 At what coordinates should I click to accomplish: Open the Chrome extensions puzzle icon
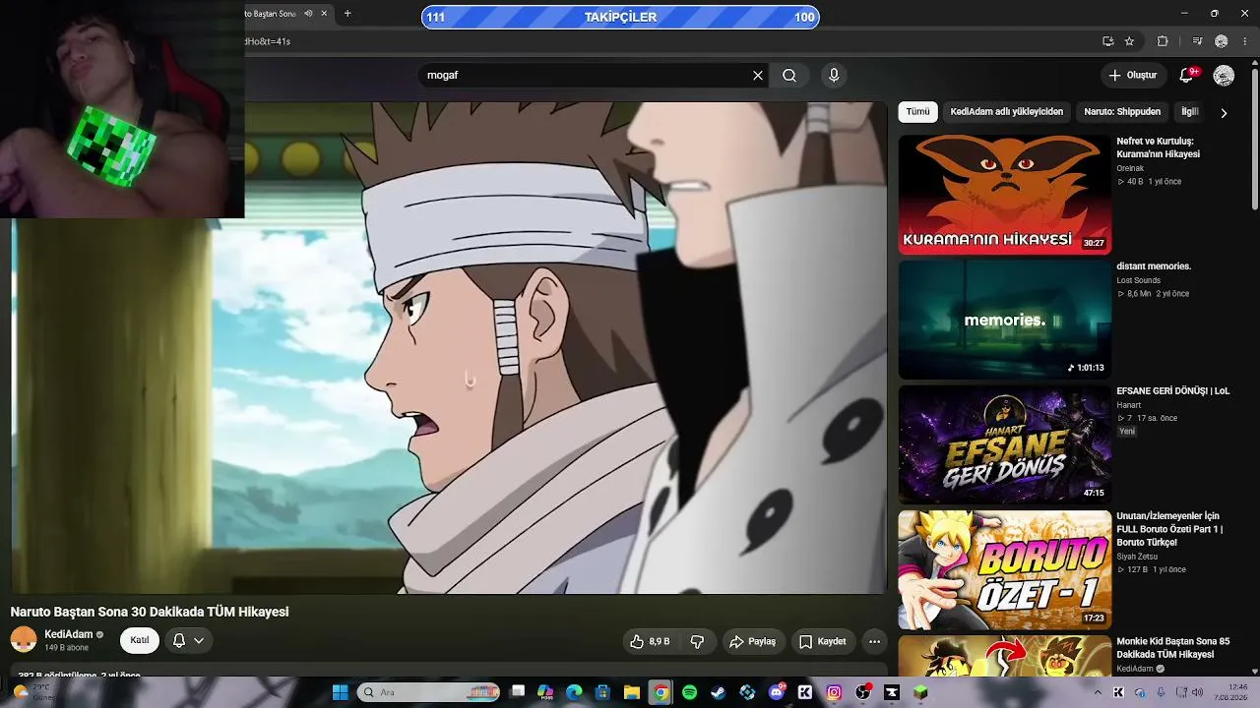[1163, 41]
